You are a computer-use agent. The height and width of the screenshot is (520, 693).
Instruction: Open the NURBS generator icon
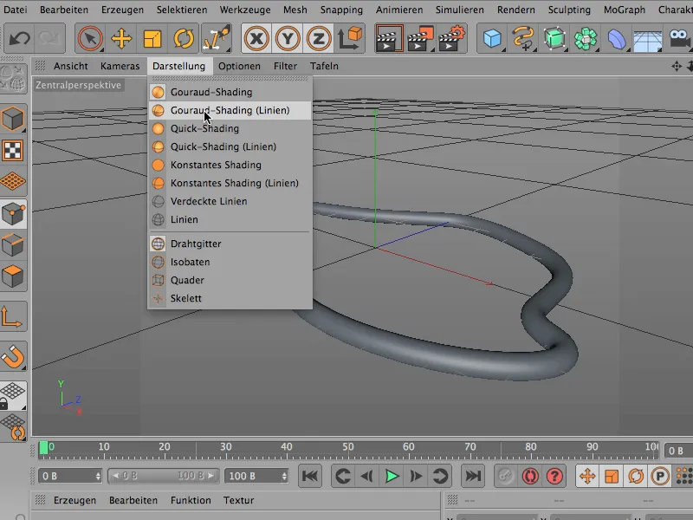pyautogui.click(x=554, y=38)
